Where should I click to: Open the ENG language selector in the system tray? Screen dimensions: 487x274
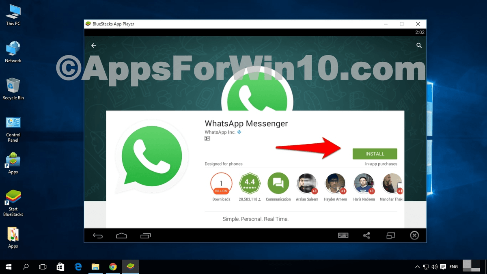tap(453, 267)
